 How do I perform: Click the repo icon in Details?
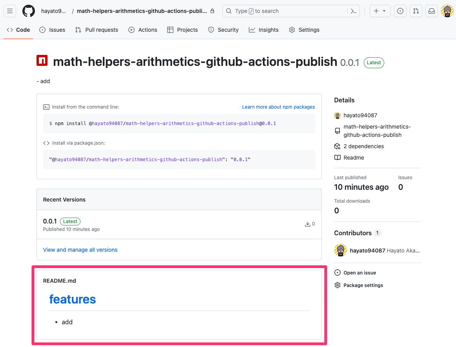(x=337, y=131)
